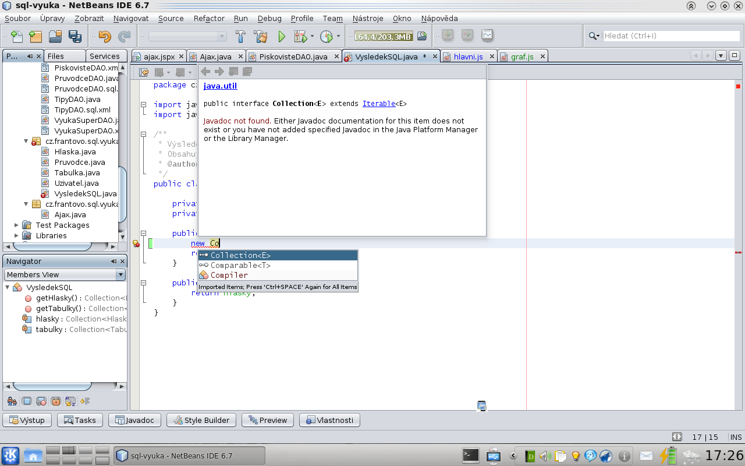Click the New Project toolbar icon
The image size is (745, 466).
[36, 36]
